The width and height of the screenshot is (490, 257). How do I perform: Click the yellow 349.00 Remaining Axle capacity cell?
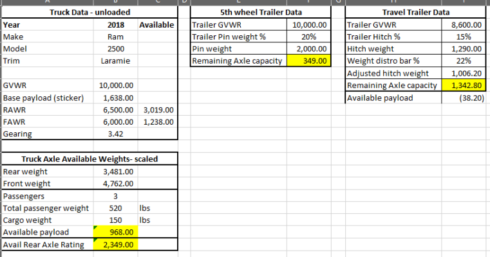pyautogui.click(x=308, y=61)
